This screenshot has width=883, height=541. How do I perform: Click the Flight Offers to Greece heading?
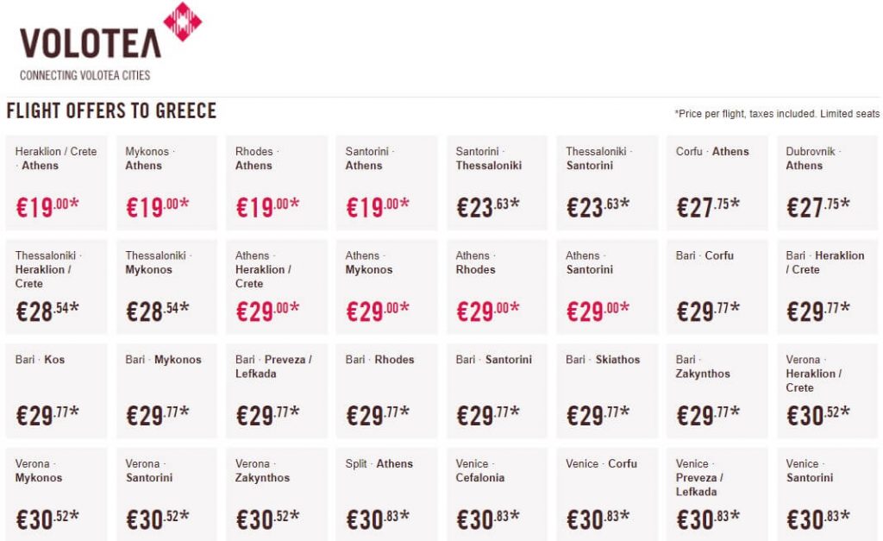pyautogui.click(x=111, y=111)
